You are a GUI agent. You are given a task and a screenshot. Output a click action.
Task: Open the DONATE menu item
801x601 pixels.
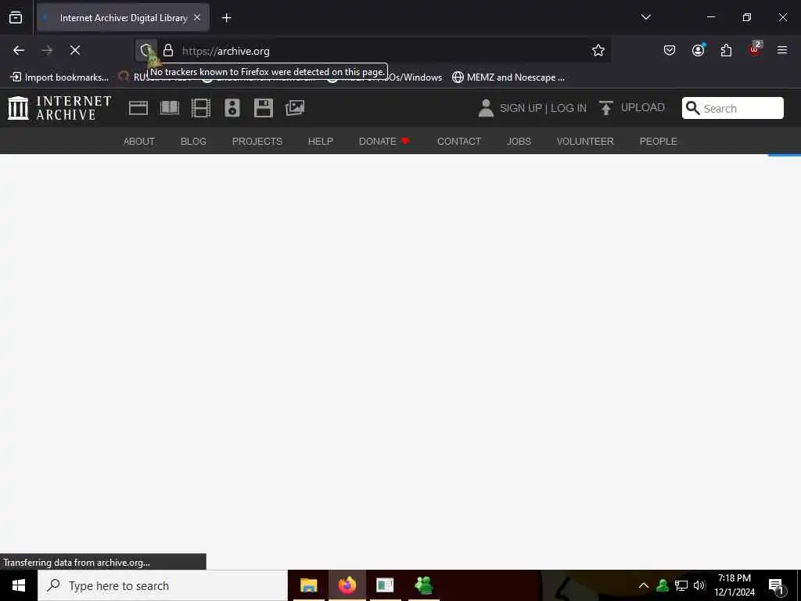[384, 142]
